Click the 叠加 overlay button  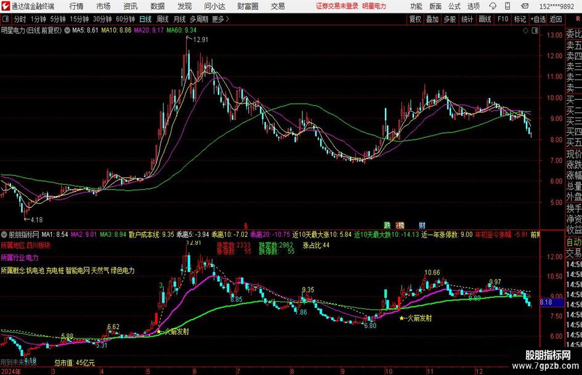(432, 19)
